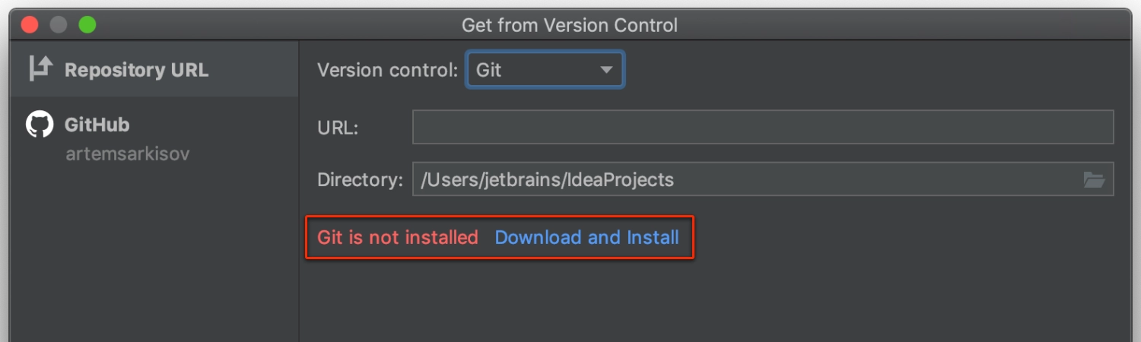Click the URL label text
The width and height of the screenshot is (1141, 342).
pyautogui.click(x=338, y=128)
